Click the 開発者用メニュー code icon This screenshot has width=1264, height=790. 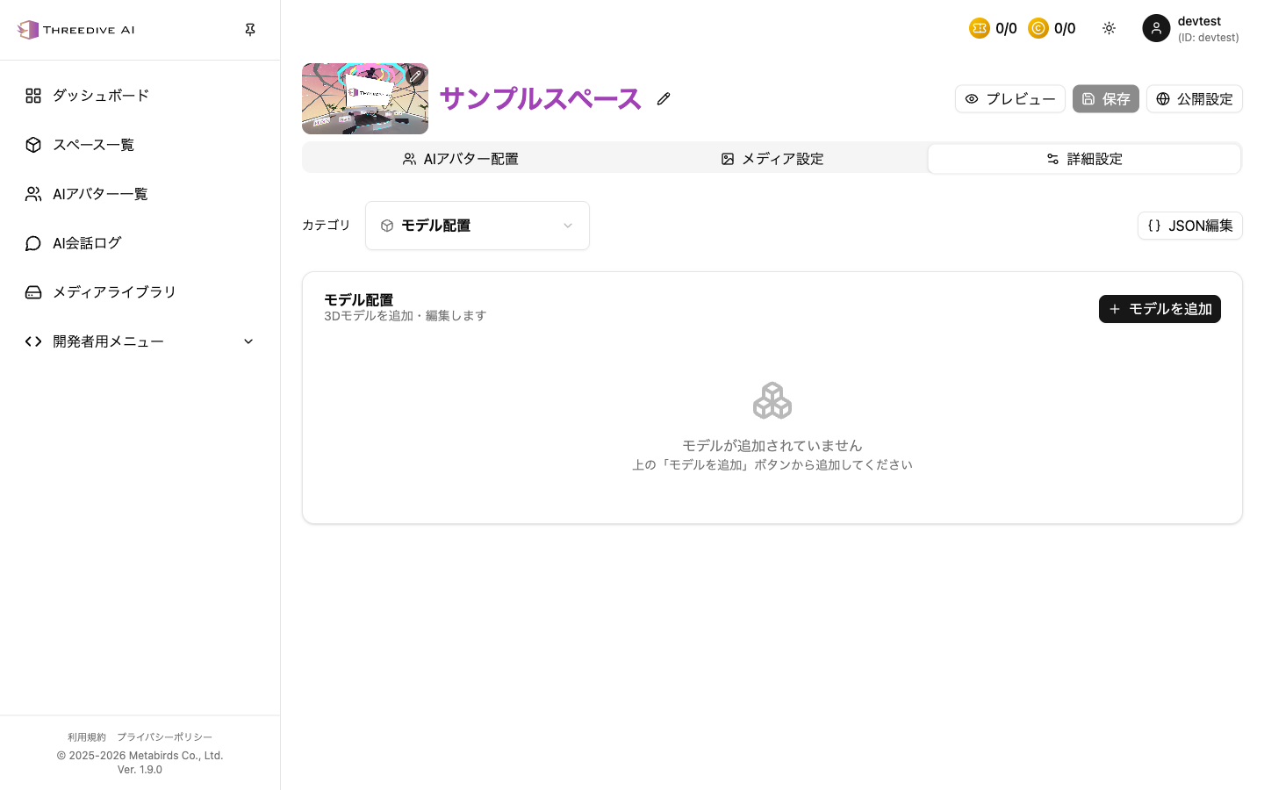(x=33, y=341)
